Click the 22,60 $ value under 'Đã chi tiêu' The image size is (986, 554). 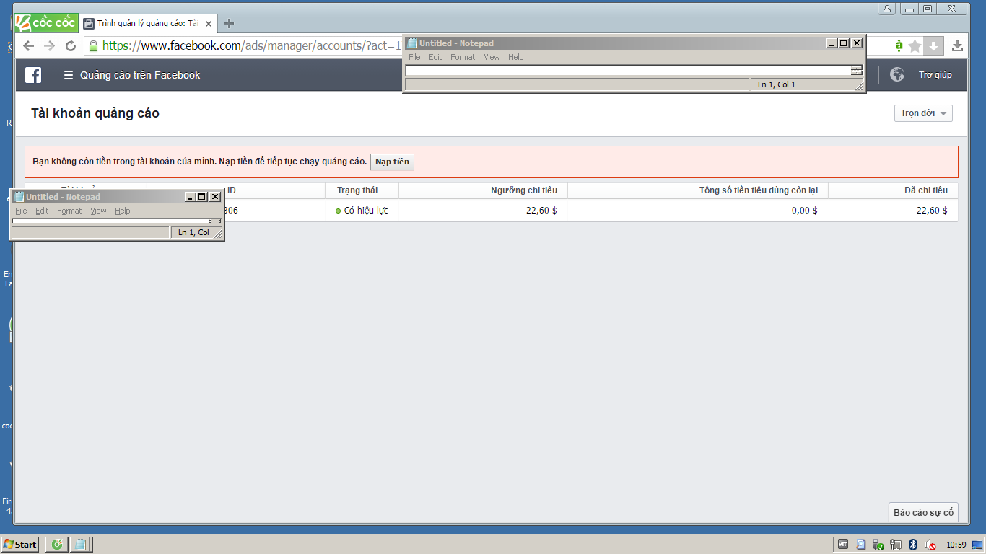coord(932,211)
